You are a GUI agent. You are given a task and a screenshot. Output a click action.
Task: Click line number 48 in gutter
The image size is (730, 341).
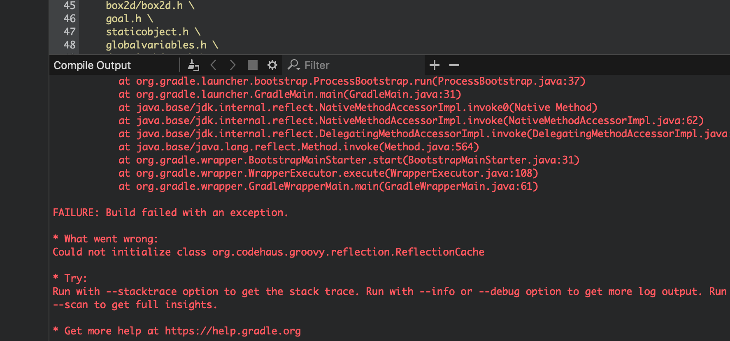click(x=70, y=45)
